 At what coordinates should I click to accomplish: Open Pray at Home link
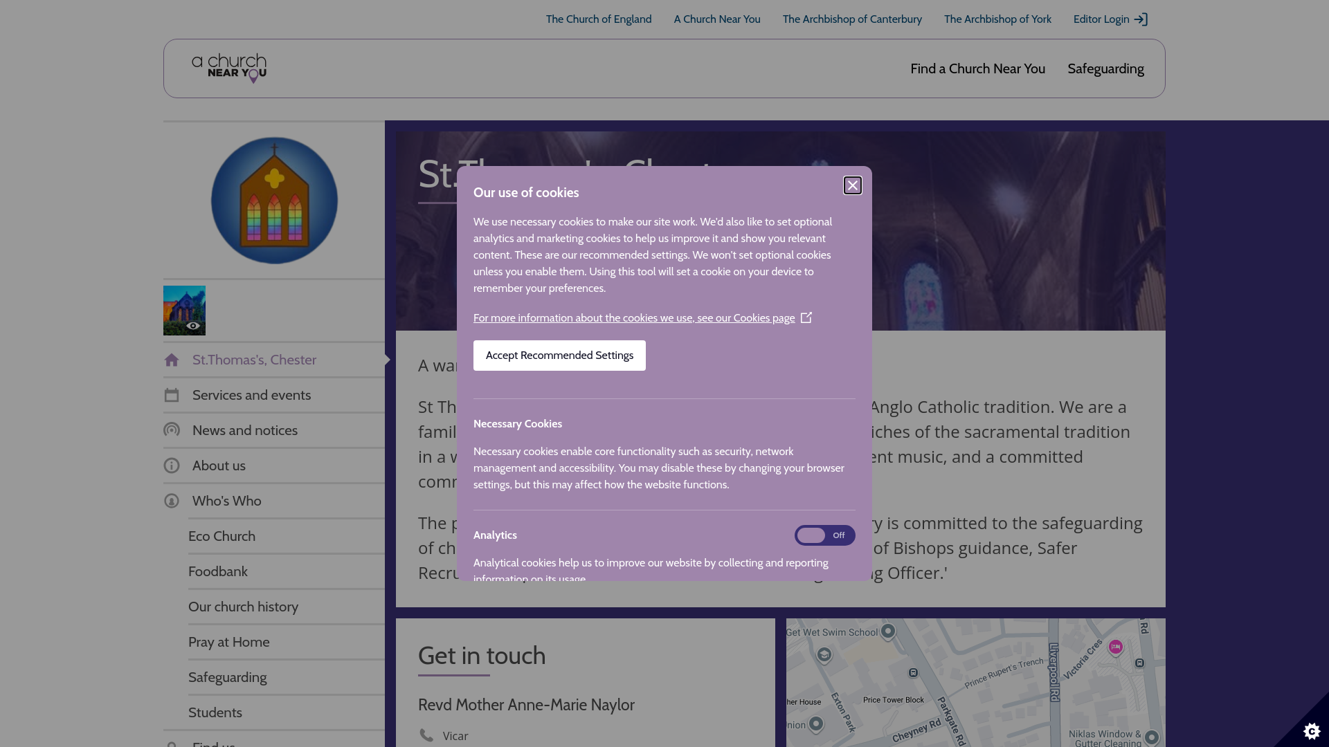pyautogui.click(x=287, y=642)
